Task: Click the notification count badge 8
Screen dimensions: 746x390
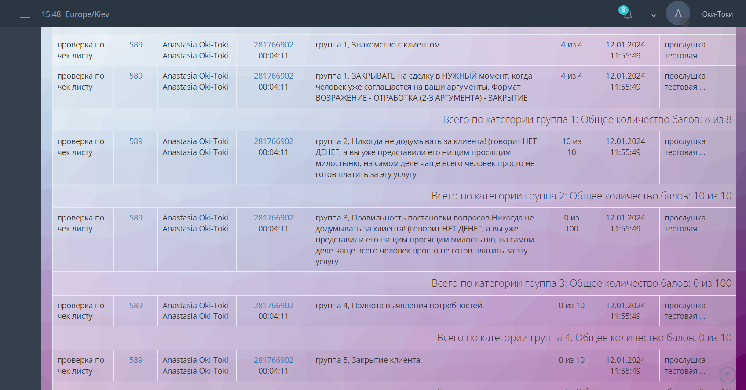Action: pyautogui.click(x=623, y=10)
